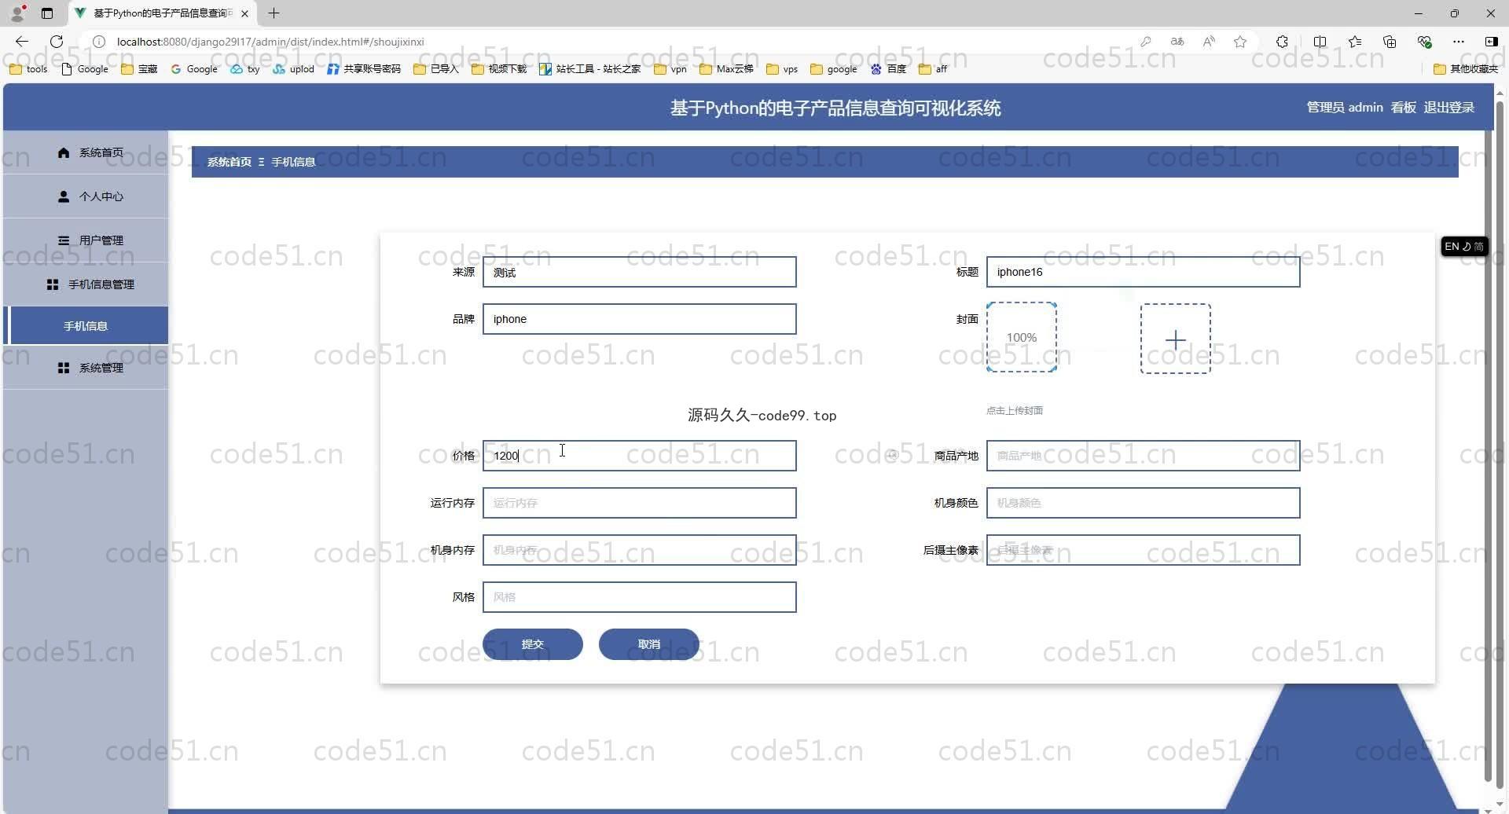Click the password key icon in address bar
Screen dimensions: 1509x814
point(1146,42)
